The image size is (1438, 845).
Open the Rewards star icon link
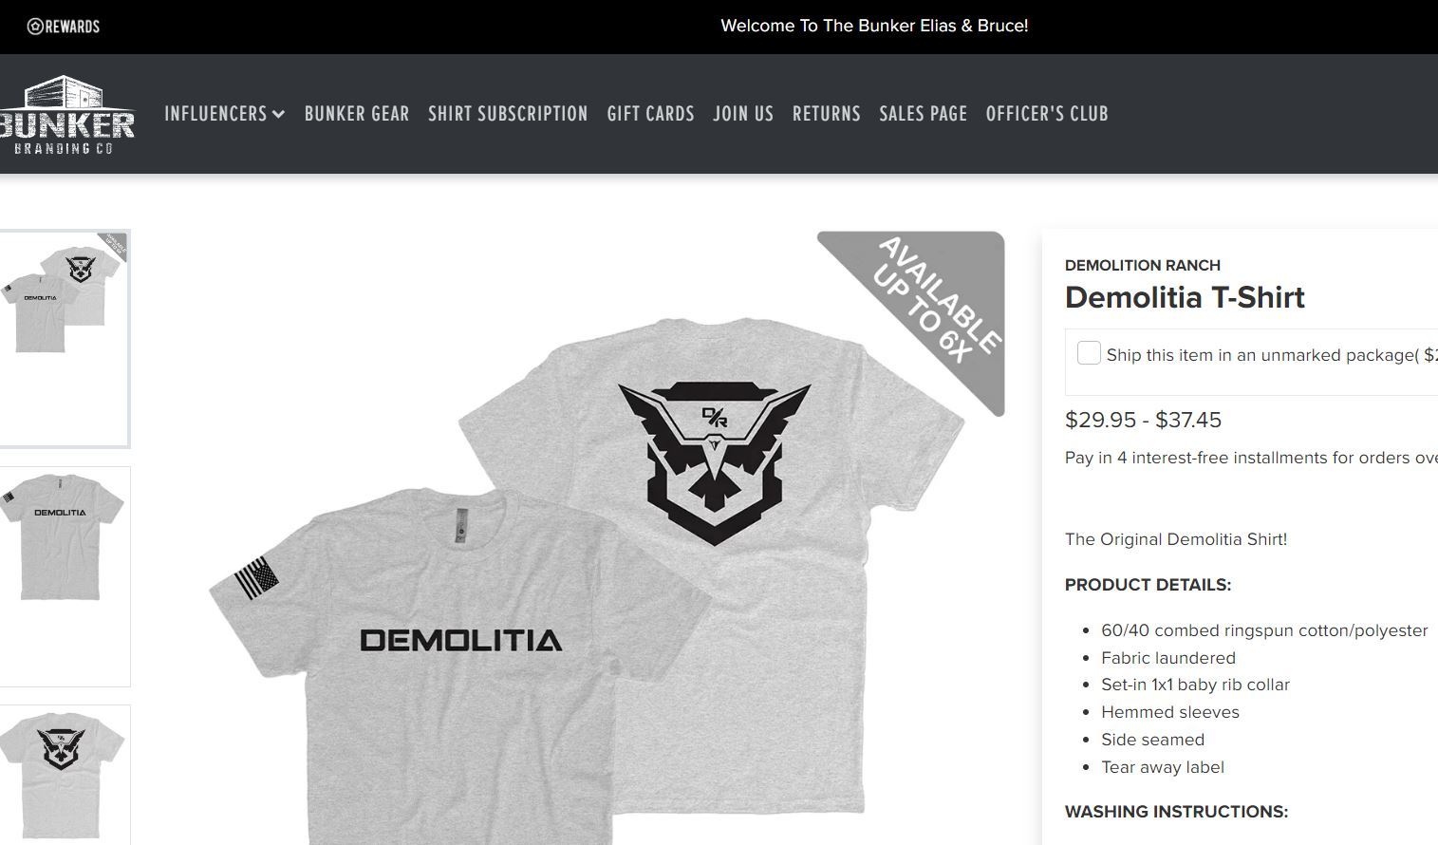coord(34,27)
